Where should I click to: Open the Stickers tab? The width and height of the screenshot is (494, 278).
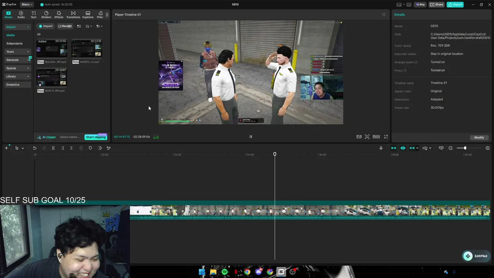click(x=46, y=15)
